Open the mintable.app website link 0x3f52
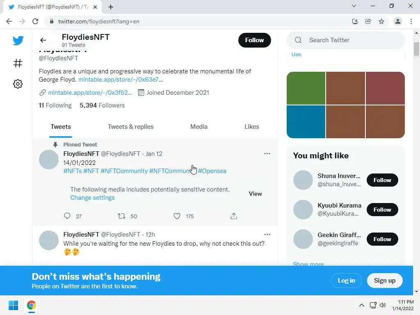 point(90,93)
